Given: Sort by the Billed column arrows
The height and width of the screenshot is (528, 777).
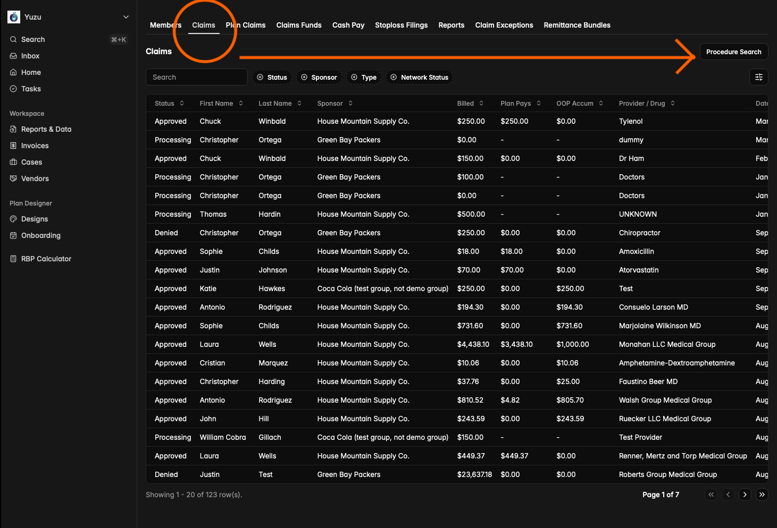Looking at the screenshot, I should 481,103.
